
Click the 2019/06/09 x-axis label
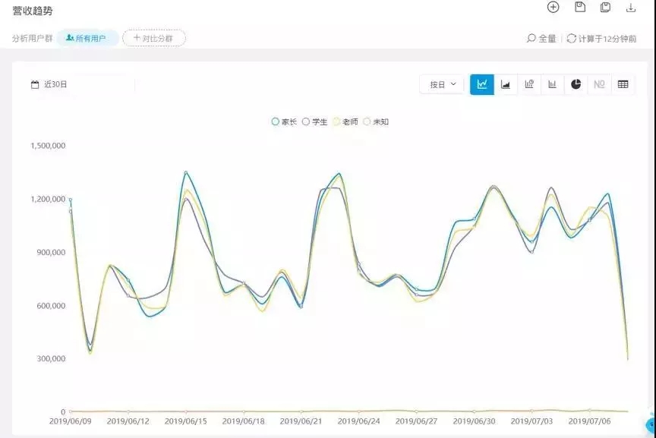[x=71, y=421]
